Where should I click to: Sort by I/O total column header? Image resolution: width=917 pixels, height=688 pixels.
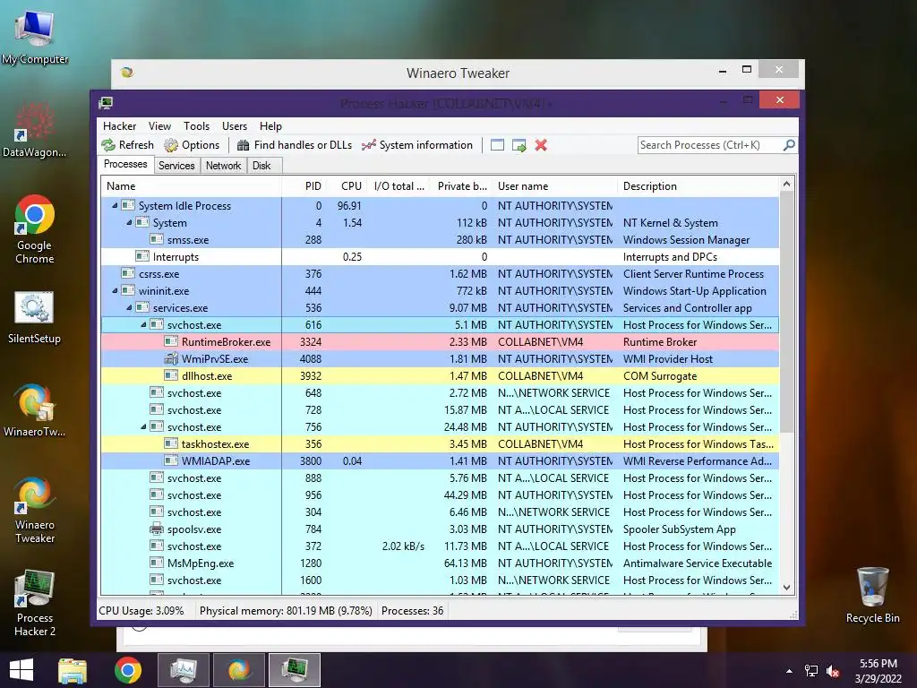(x=399, y=186)
